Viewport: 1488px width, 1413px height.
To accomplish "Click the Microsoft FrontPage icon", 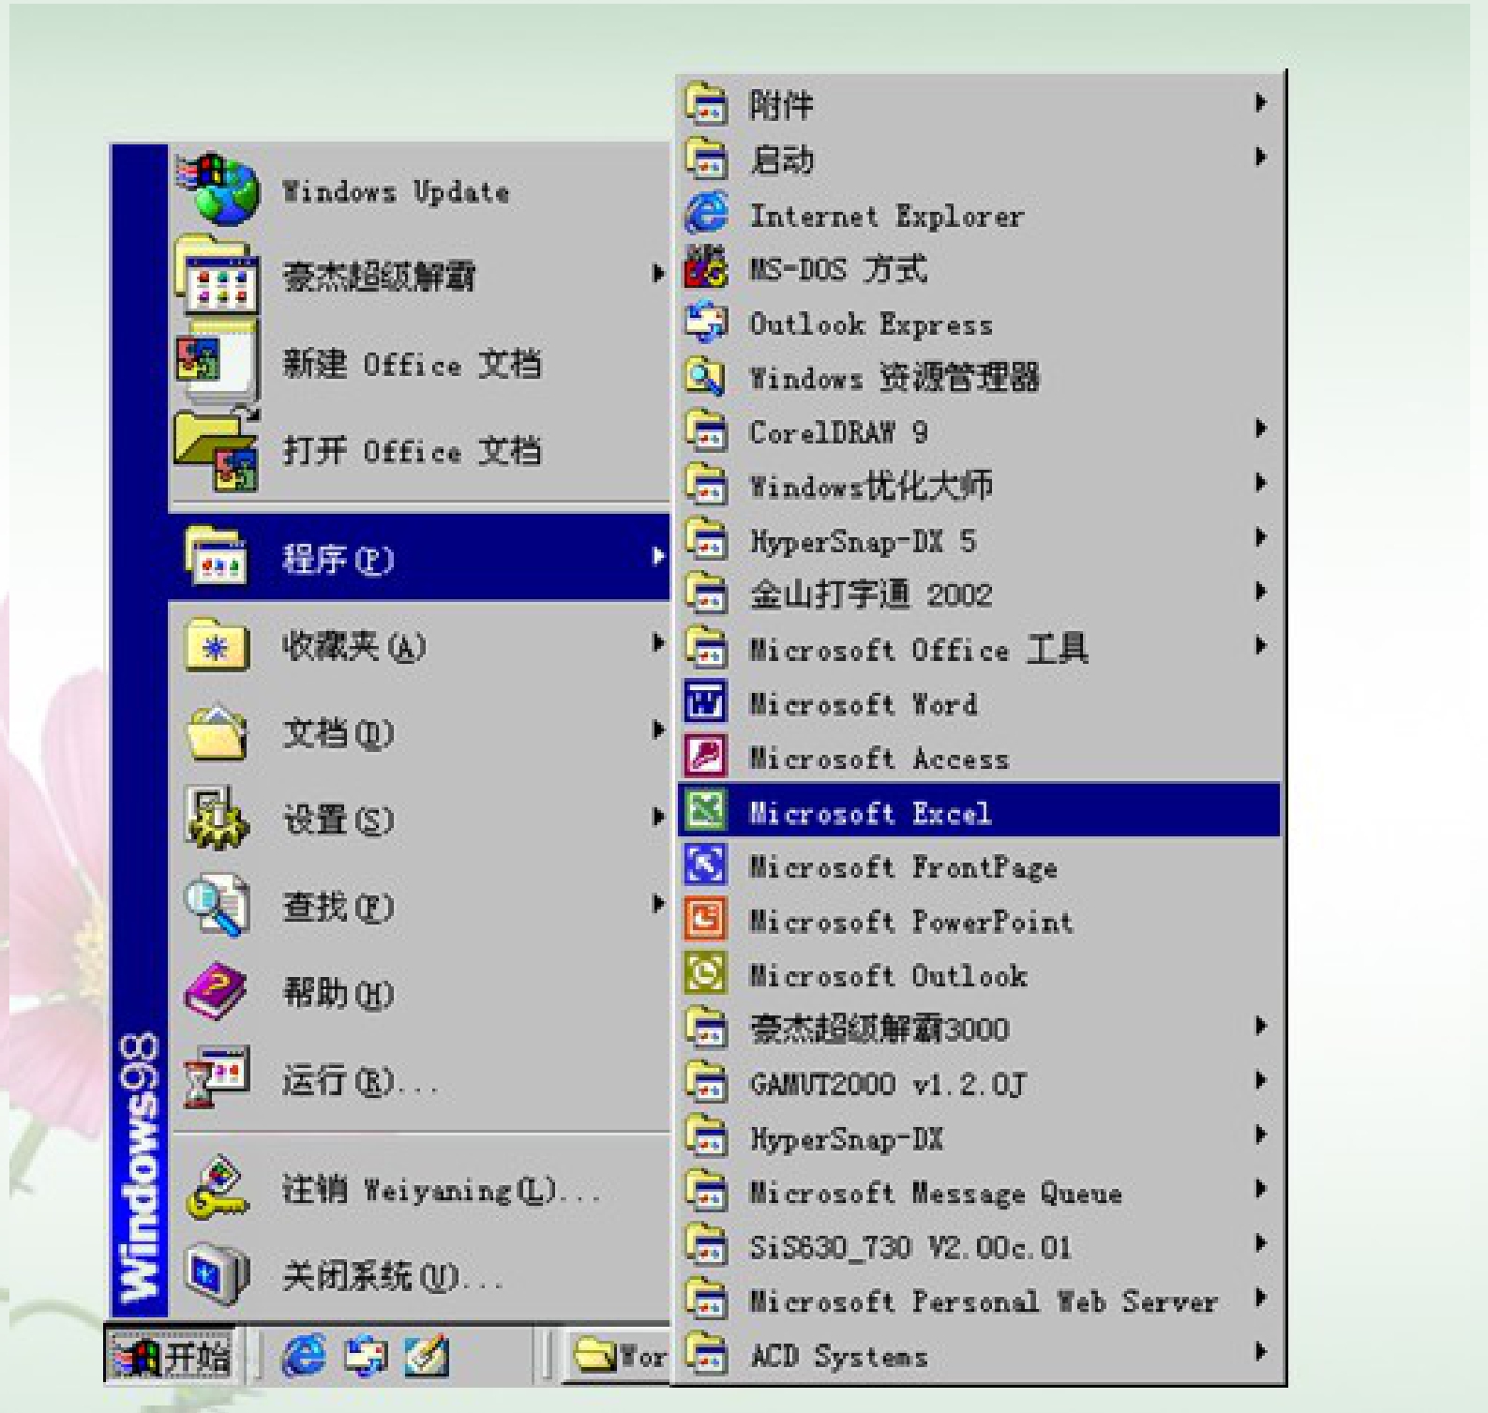I will 706,865.
